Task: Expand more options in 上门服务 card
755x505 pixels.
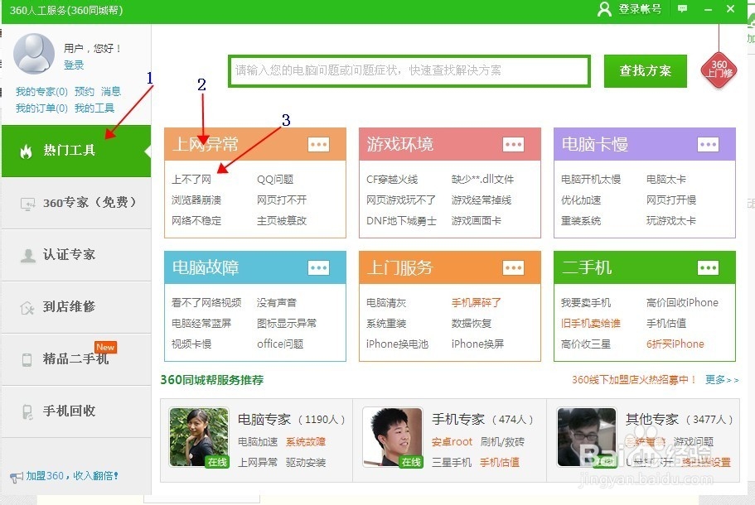Action: click(513, 267)
